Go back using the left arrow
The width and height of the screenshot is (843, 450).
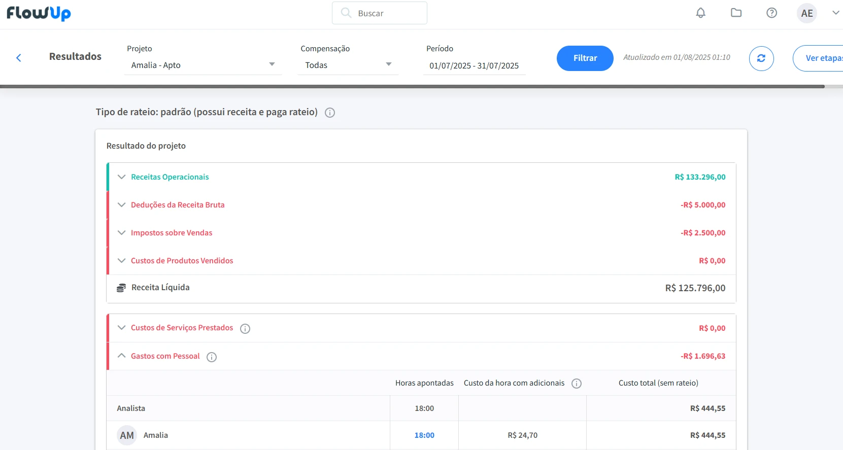(x=19, y=58)
